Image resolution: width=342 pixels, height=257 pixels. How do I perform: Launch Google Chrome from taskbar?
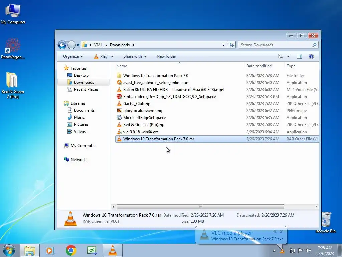71,250
